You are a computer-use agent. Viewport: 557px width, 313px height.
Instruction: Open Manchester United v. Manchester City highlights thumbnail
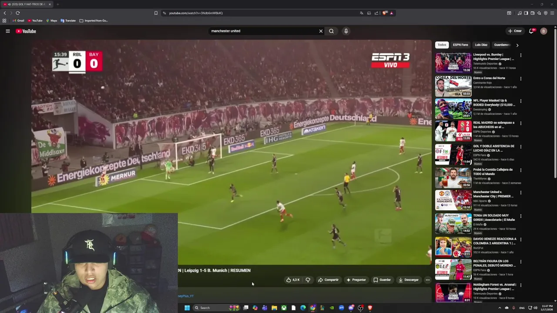click(453, 200)
